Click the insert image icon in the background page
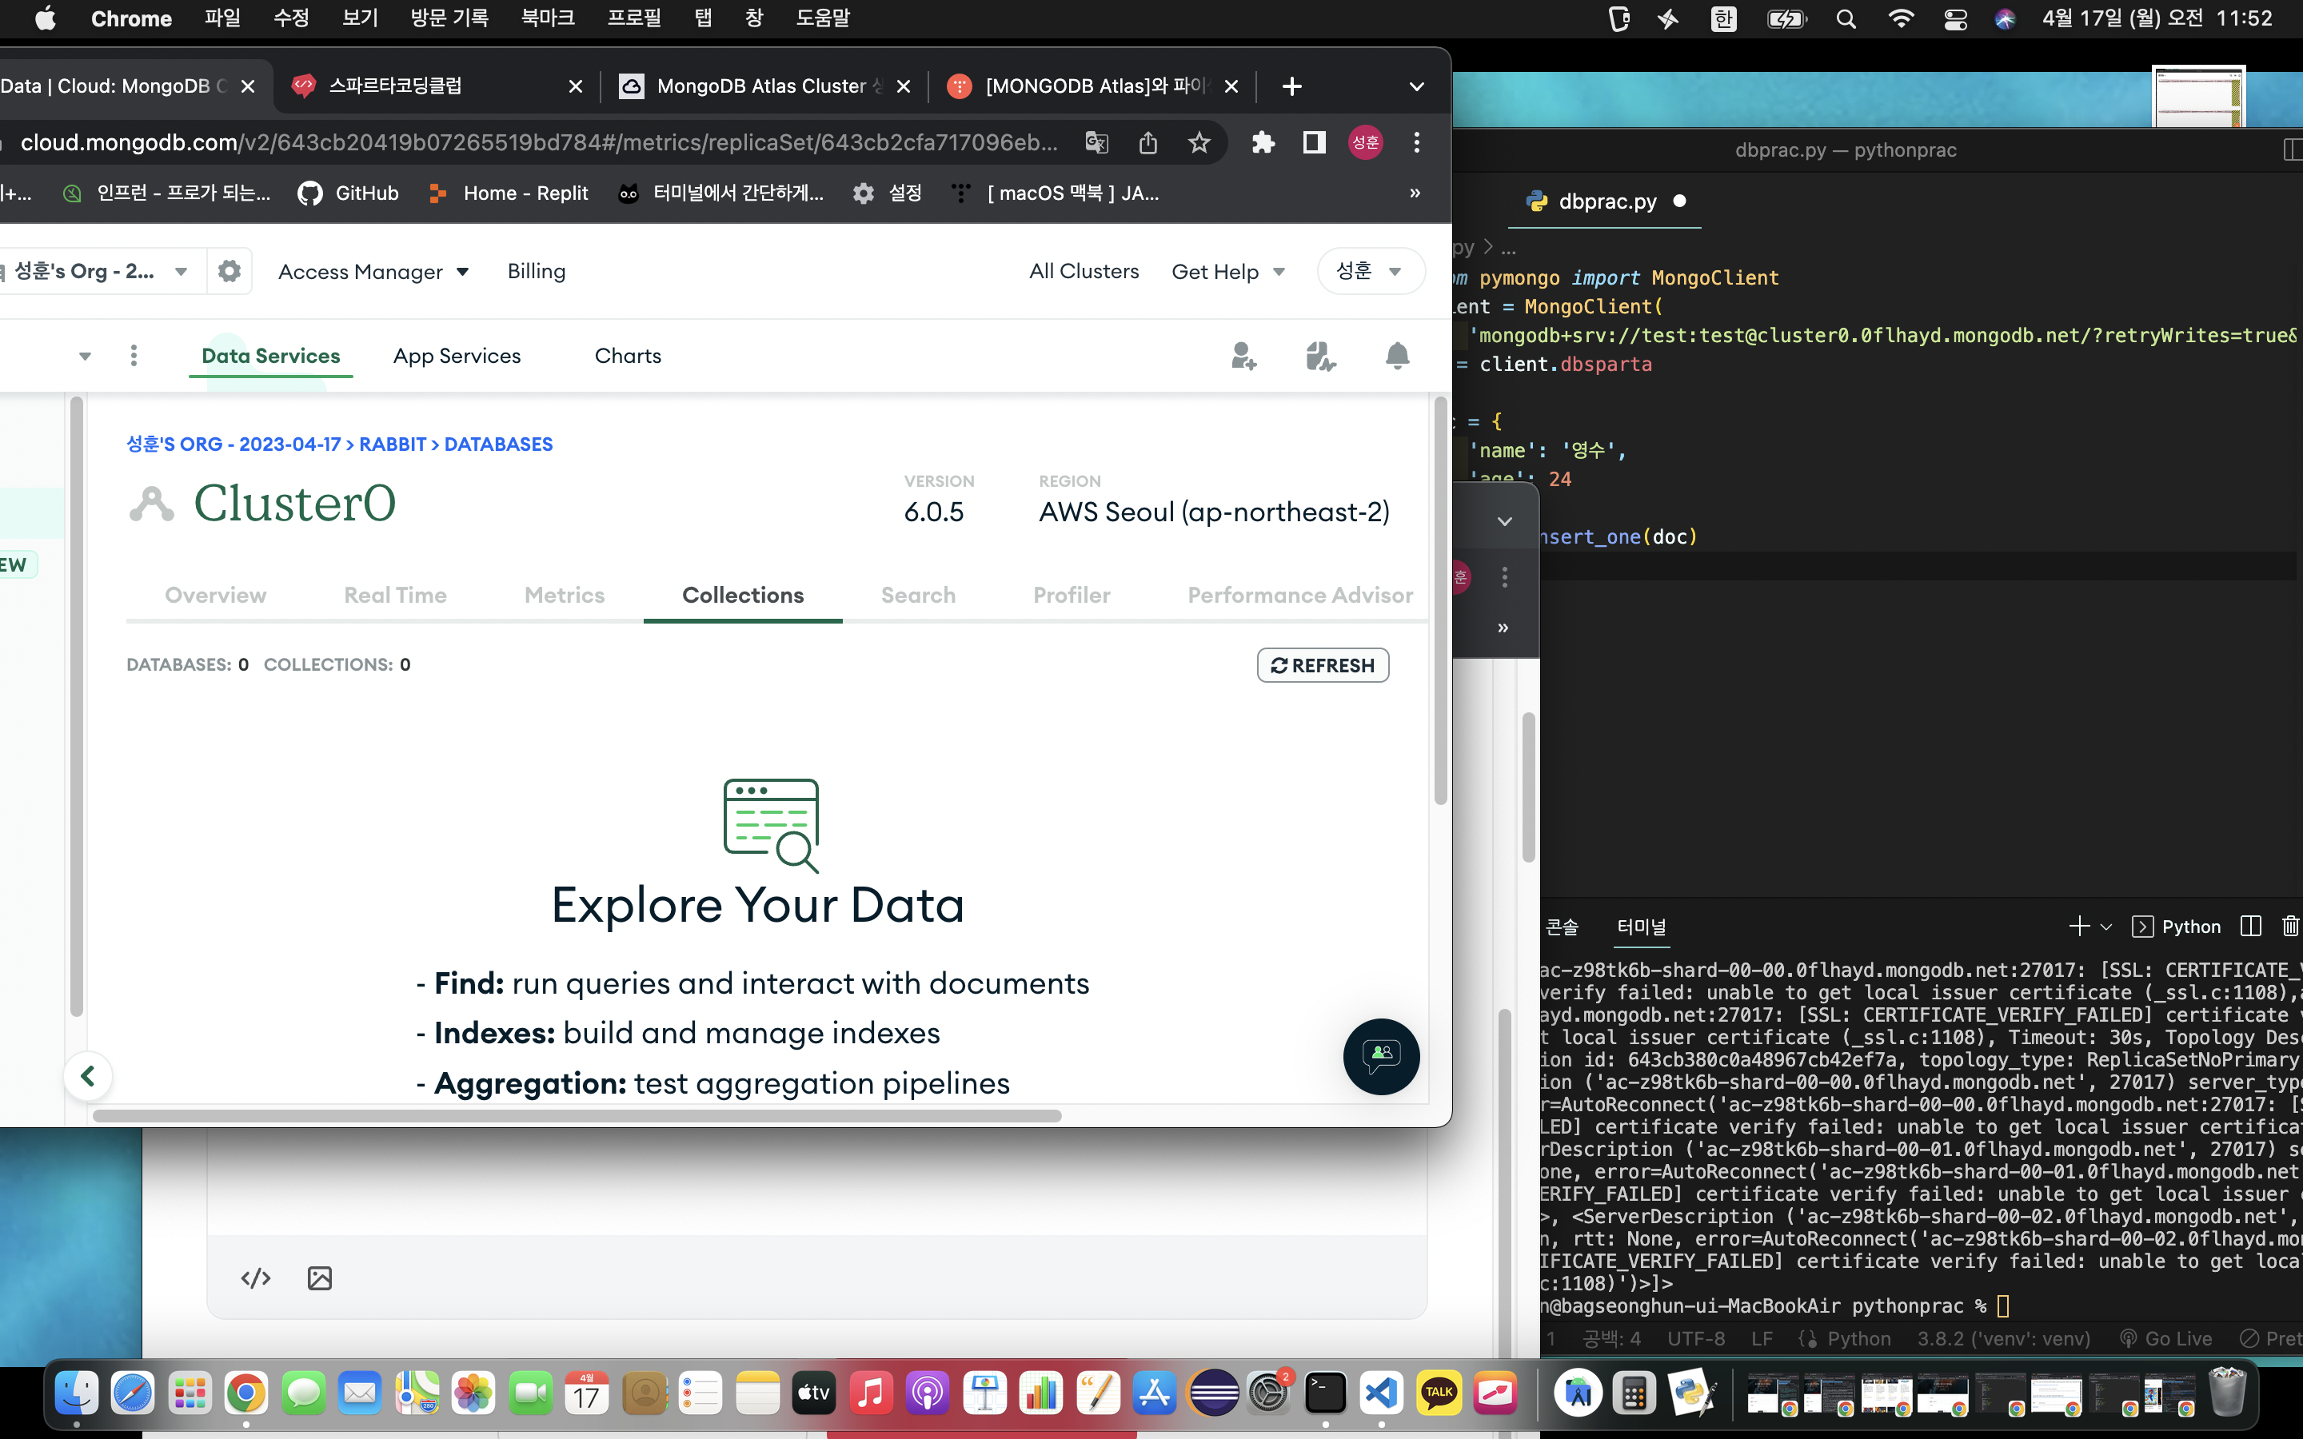 (320, 1278)
